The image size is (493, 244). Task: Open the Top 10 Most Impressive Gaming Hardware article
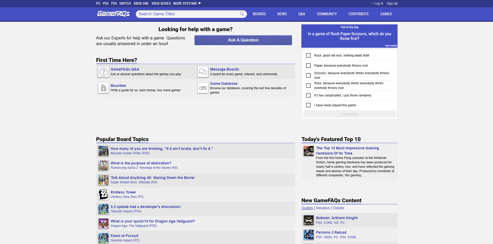click(x=347, y=151)
